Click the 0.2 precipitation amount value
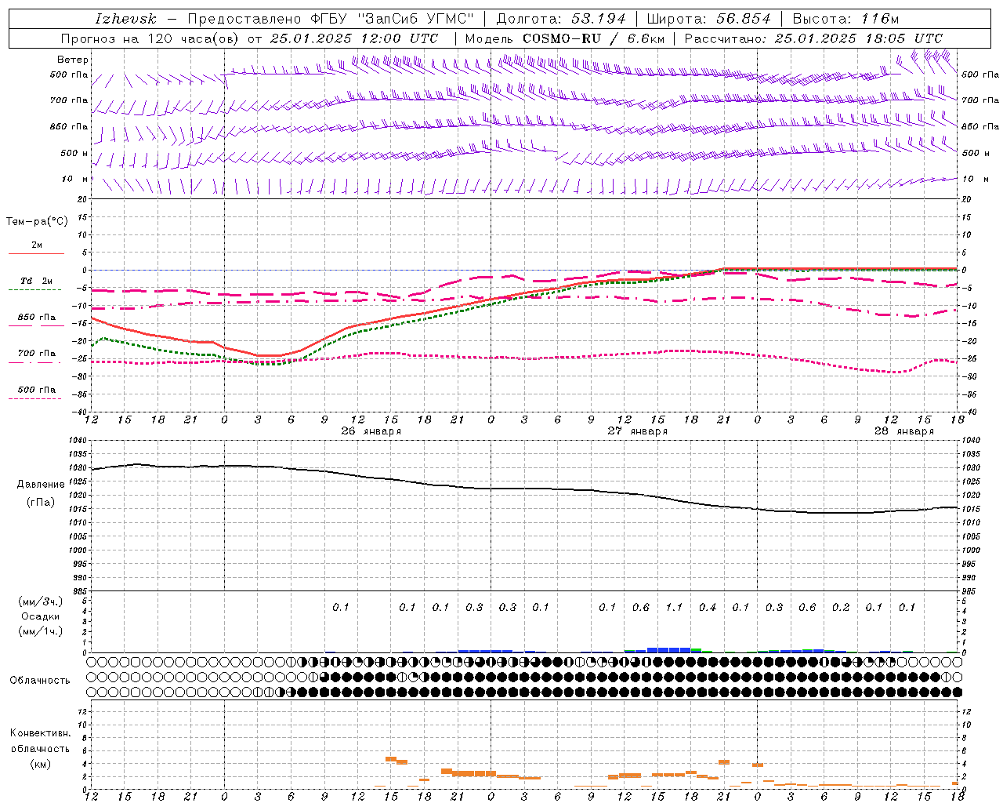1003x803 pixels. pyautogui.click(x=841, y=607)
